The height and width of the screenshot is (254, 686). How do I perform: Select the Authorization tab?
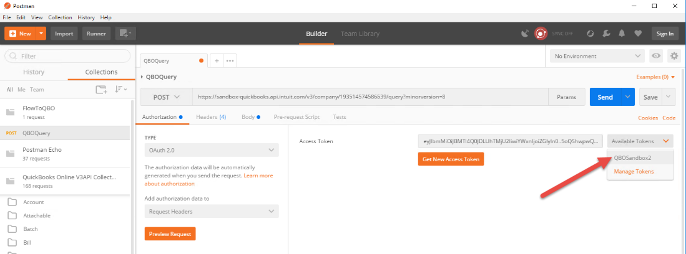click(x=162, y=117)
